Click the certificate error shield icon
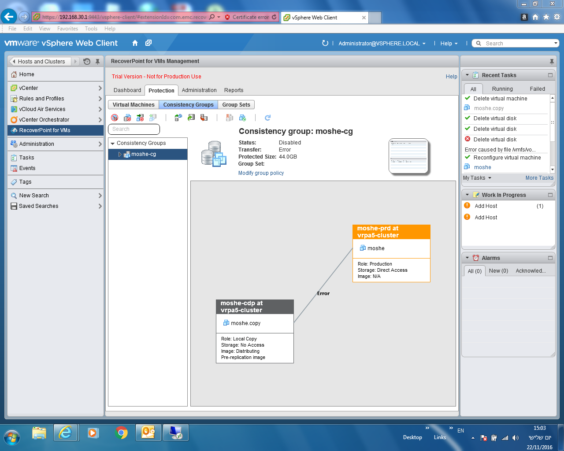The width and height of the screenshot is (564, 451). click(227, 17)
